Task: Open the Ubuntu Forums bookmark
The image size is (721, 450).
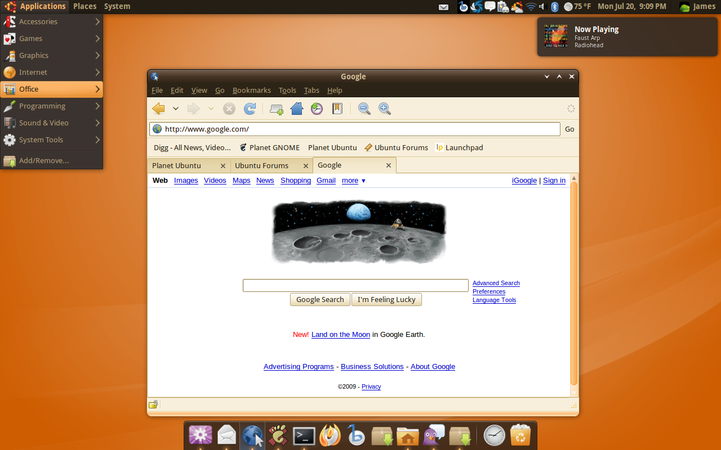Action: (396, 147)
